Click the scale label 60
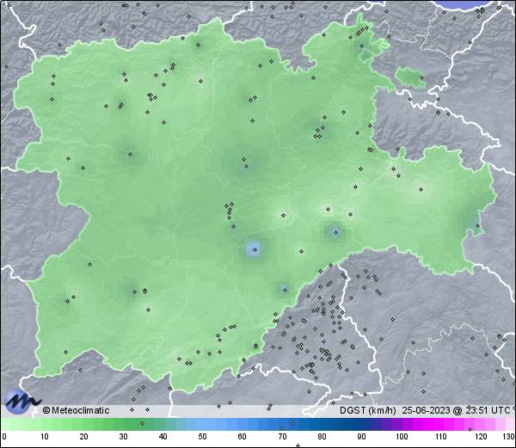The height and width of the screenshot is (448, 516). click(243, 437)
